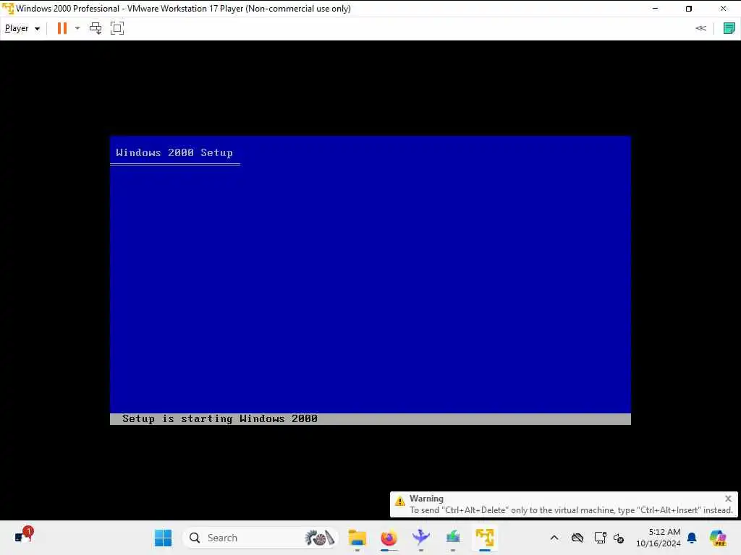Show hidden system tray icons
741x555 pixels.
(554, 538)
